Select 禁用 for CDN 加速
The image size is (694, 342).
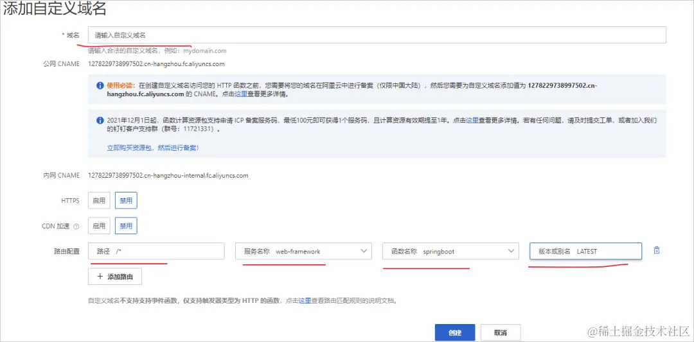(x=126, y=226)
